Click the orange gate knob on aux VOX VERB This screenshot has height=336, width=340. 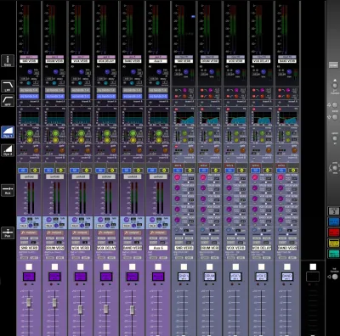pyautogui.click(x=88, y=150)
